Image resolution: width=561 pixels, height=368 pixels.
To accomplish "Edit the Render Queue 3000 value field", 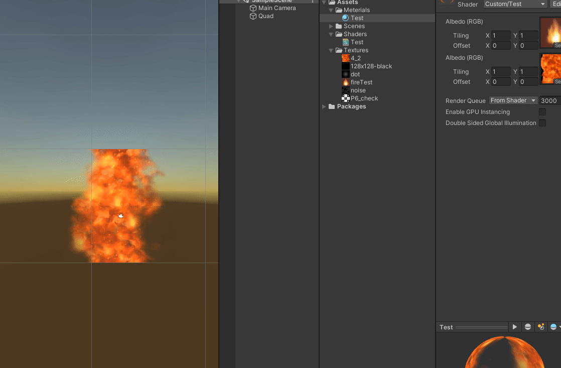I will [550, 100].
